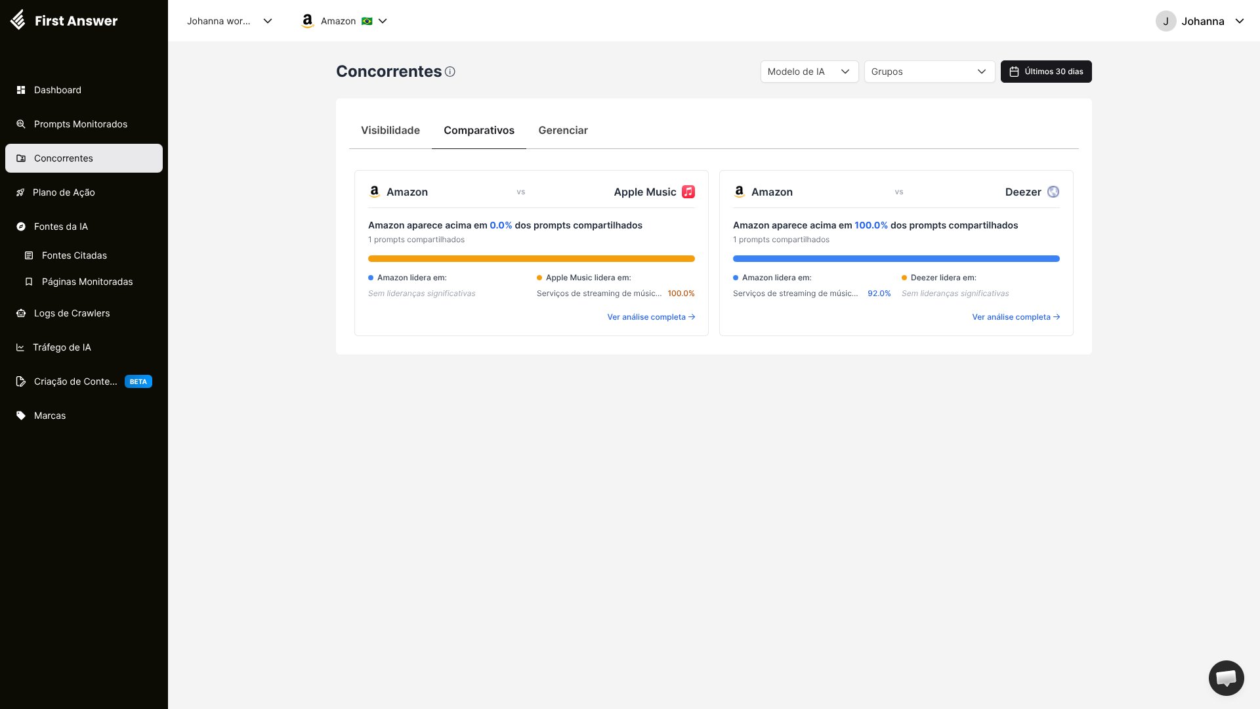Open Marcas menu item
Viewport: 1260px width, 709px height.
click(84, 416)
